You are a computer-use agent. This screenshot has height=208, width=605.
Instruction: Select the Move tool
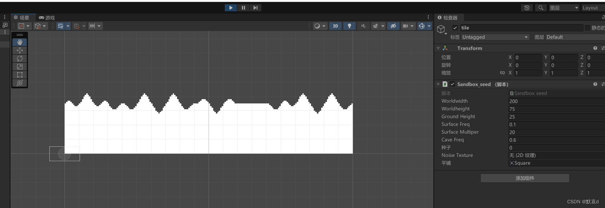(x=20, y=50)
